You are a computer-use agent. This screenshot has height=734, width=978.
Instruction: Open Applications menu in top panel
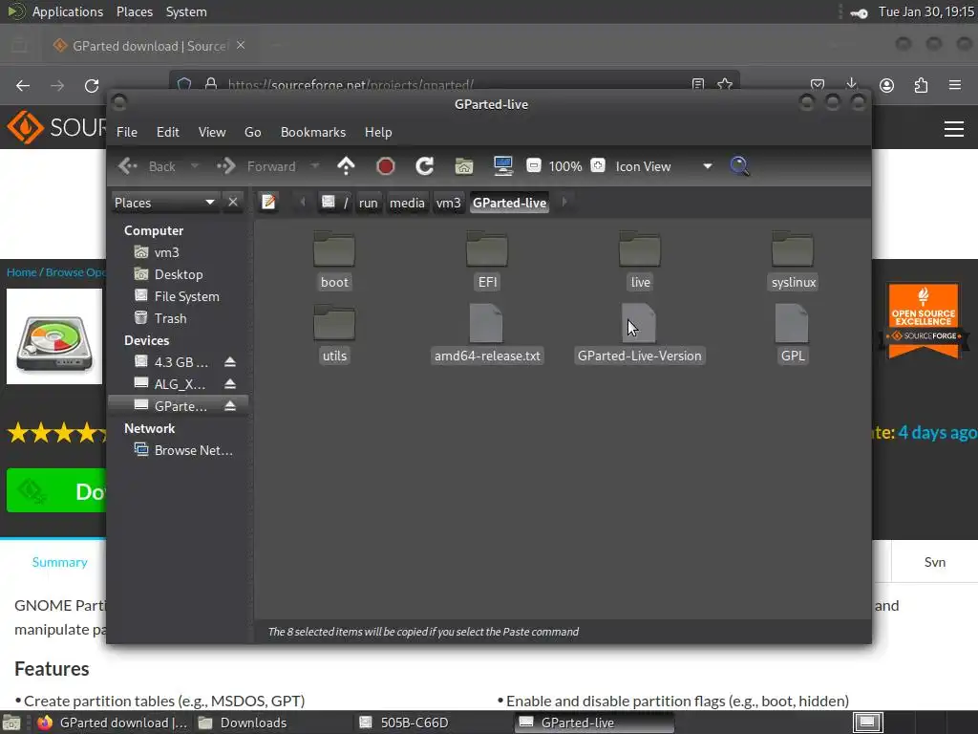68,11
